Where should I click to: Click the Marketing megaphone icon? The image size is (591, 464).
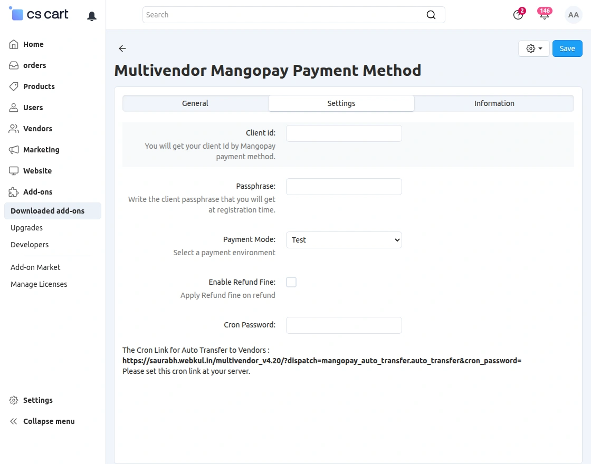click(x=14, y=150)
